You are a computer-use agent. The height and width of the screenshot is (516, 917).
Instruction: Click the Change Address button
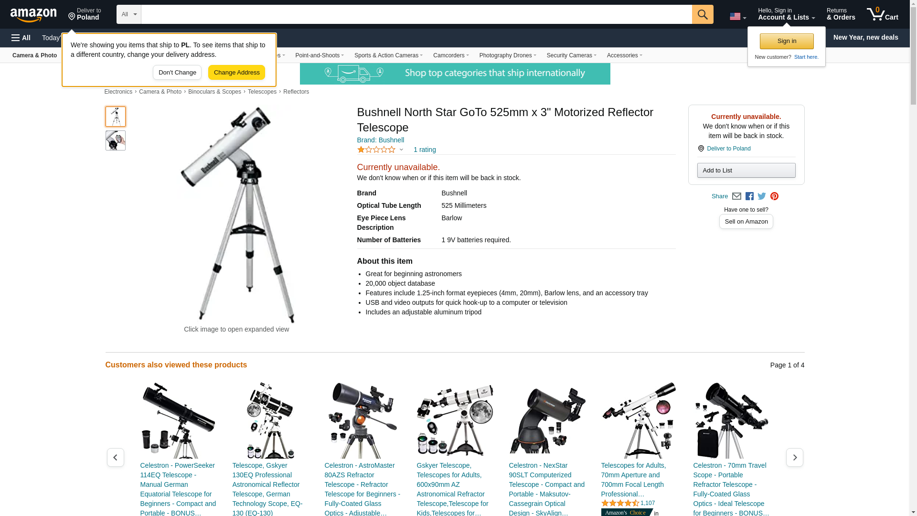[236, 73]
